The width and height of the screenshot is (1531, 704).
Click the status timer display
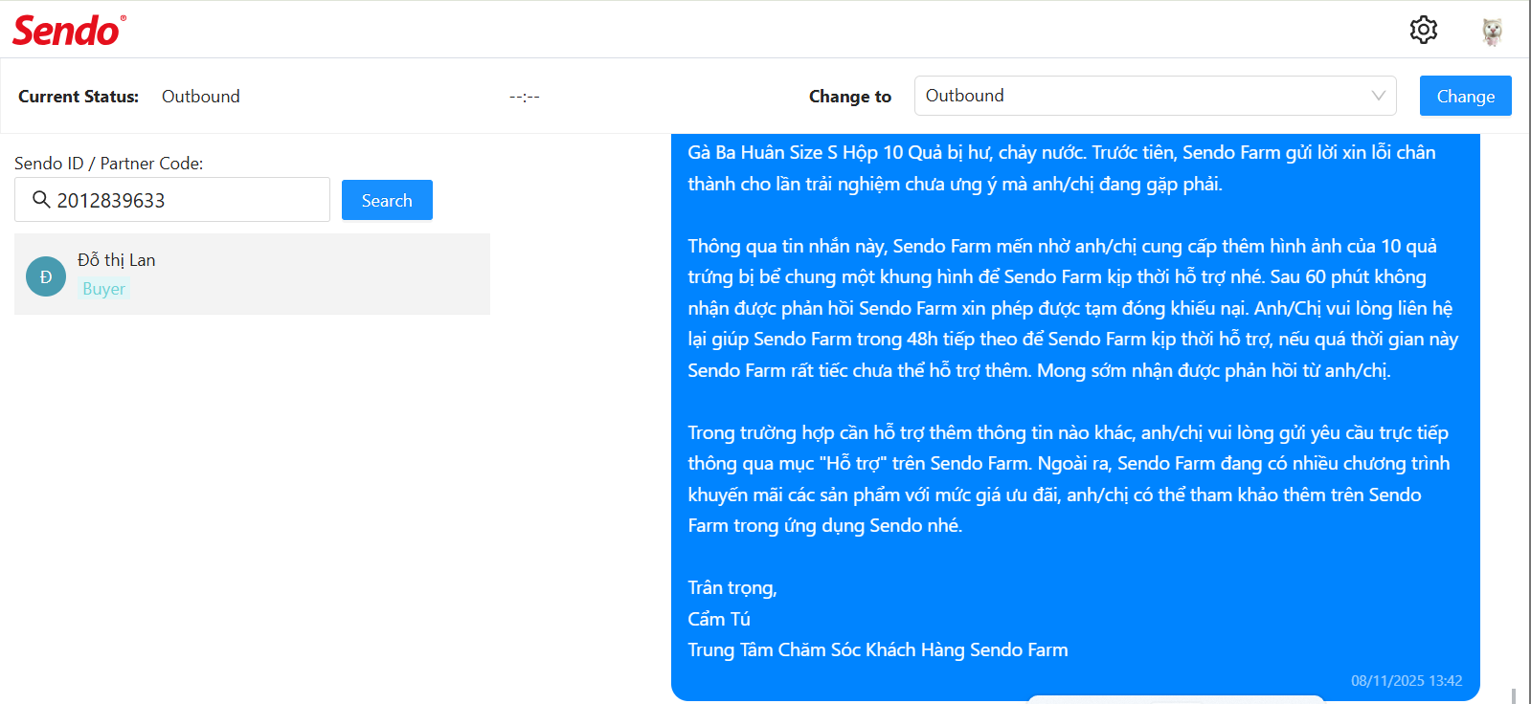point(525,97)
